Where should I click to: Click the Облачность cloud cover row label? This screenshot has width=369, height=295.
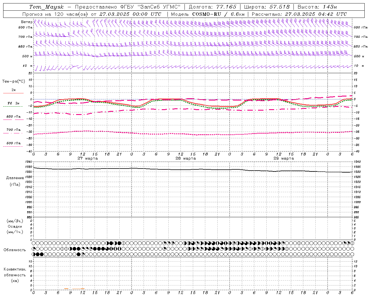point(15,250)
